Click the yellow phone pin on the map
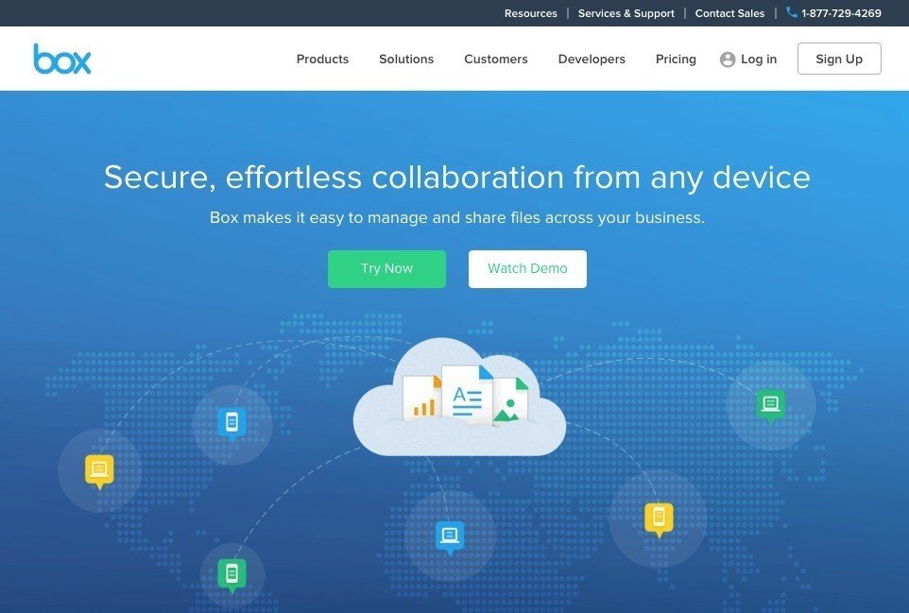Viewport: 909px width, 613px height. coord(660,519)
